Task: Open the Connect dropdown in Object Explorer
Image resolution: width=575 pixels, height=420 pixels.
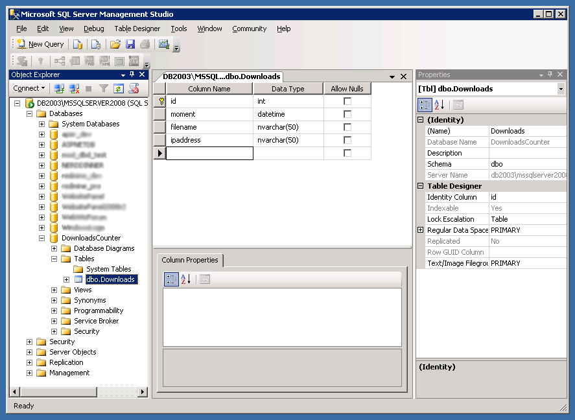Action: (30, 88)
